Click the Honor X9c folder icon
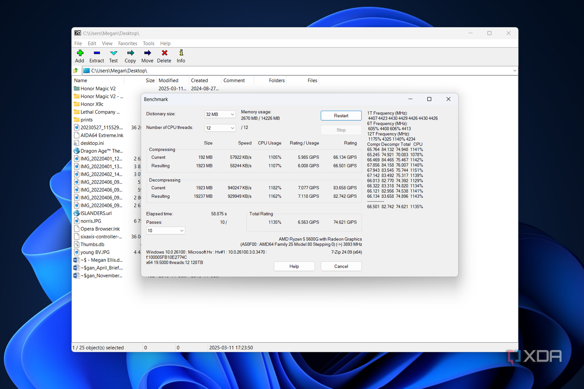The image size is (584, 389). coord(77,104)
